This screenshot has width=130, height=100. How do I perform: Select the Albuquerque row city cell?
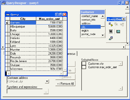coord(23,26)
